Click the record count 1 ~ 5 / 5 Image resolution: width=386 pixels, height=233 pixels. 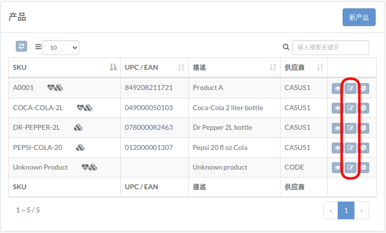[28, 210]
